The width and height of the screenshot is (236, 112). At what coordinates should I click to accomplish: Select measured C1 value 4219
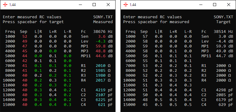pyautogui.click(x=101, y=90)
